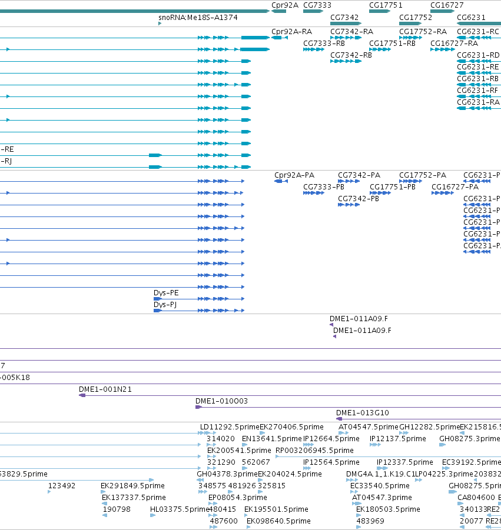Click the CG7342 gene bar
Screen dimensions: 501x530
pos(346,24)
